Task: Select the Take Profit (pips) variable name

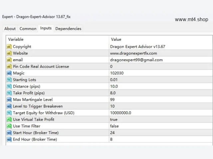Action: (29, 93)
